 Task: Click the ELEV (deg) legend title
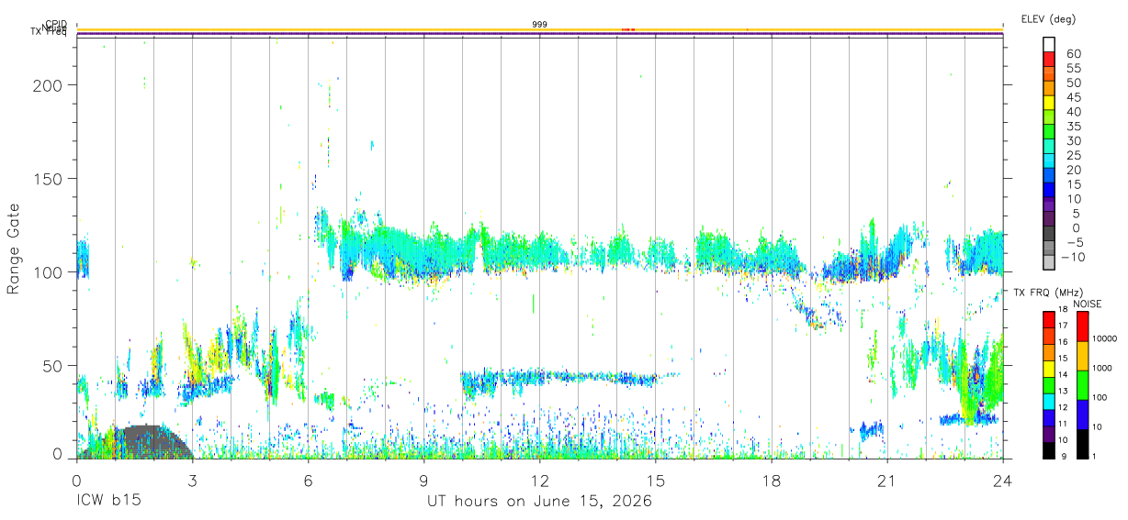click(1048, 19)
